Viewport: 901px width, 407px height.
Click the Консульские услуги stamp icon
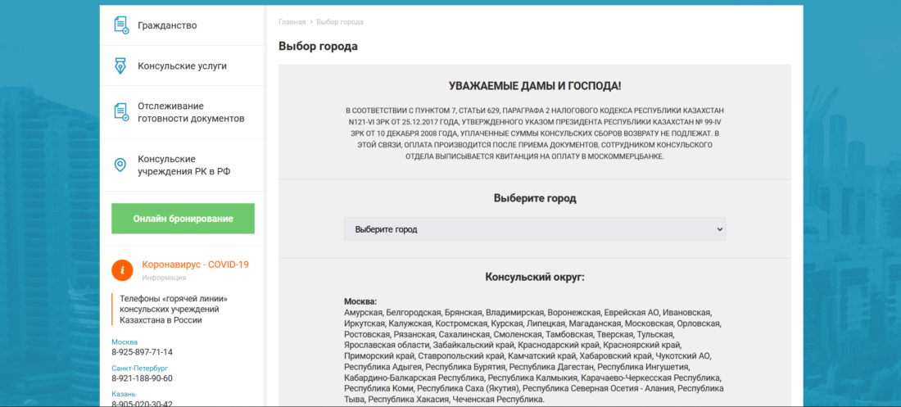pyautogui.click(x=120, y=66)
